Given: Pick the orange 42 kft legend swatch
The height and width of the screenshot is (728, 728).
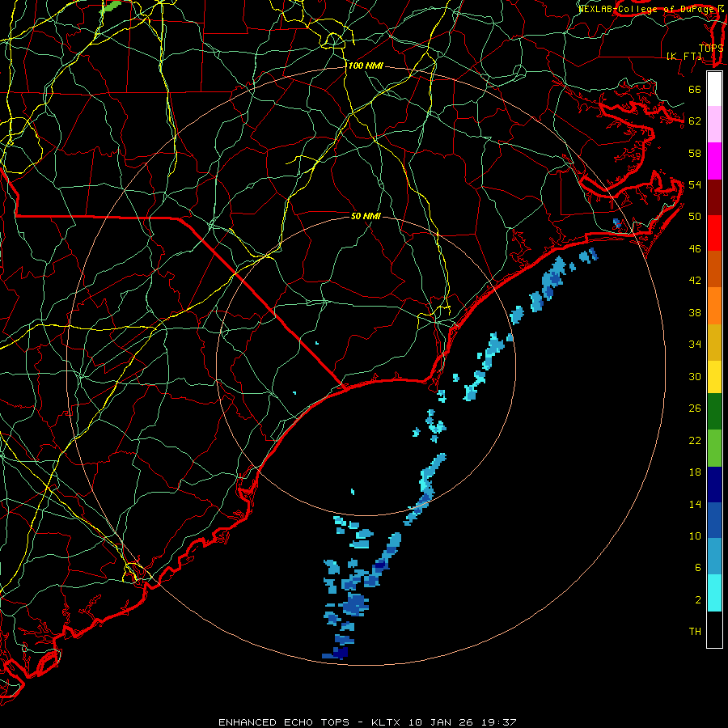Looking at the screenshot, I should pos(714,306).
